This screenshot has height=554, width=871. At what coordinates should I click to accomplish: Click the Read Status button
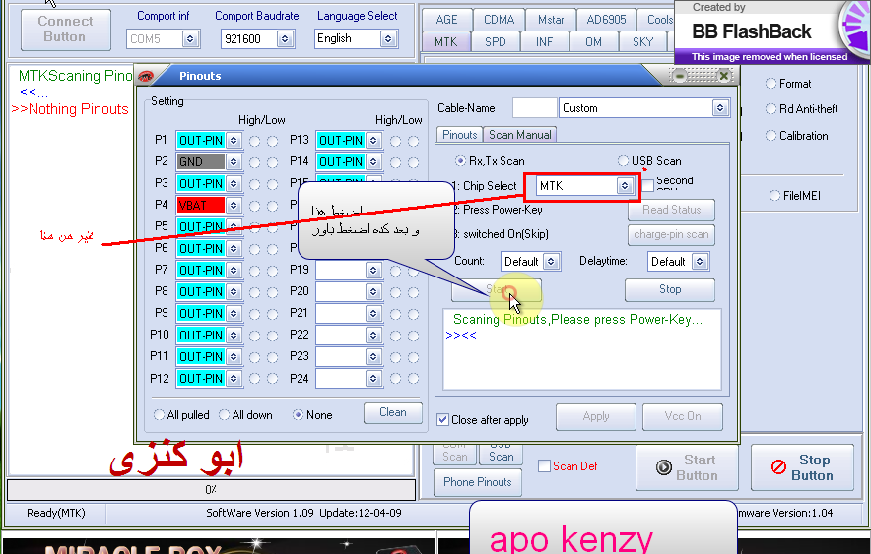point(672,210)
